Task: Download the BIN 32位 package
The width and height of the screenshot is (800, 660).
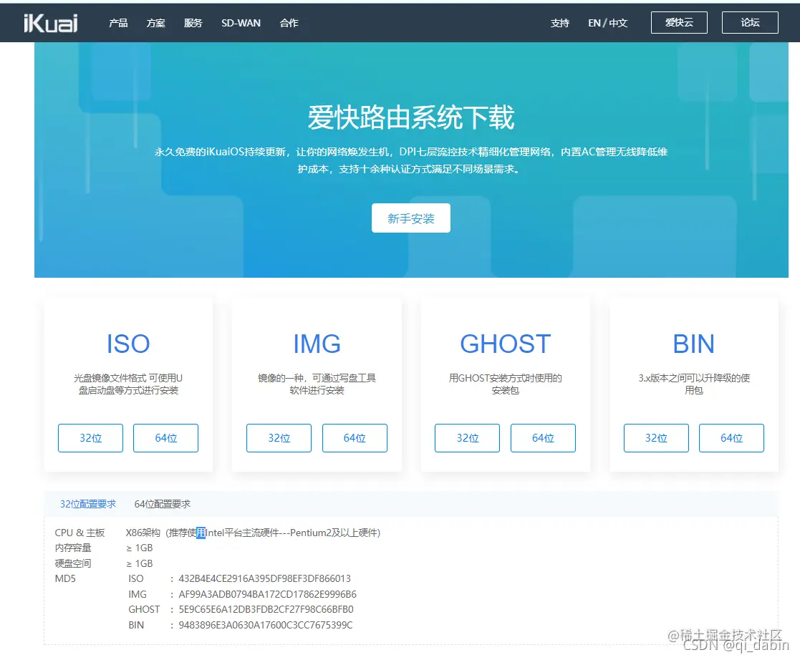Action: point(656,438)
